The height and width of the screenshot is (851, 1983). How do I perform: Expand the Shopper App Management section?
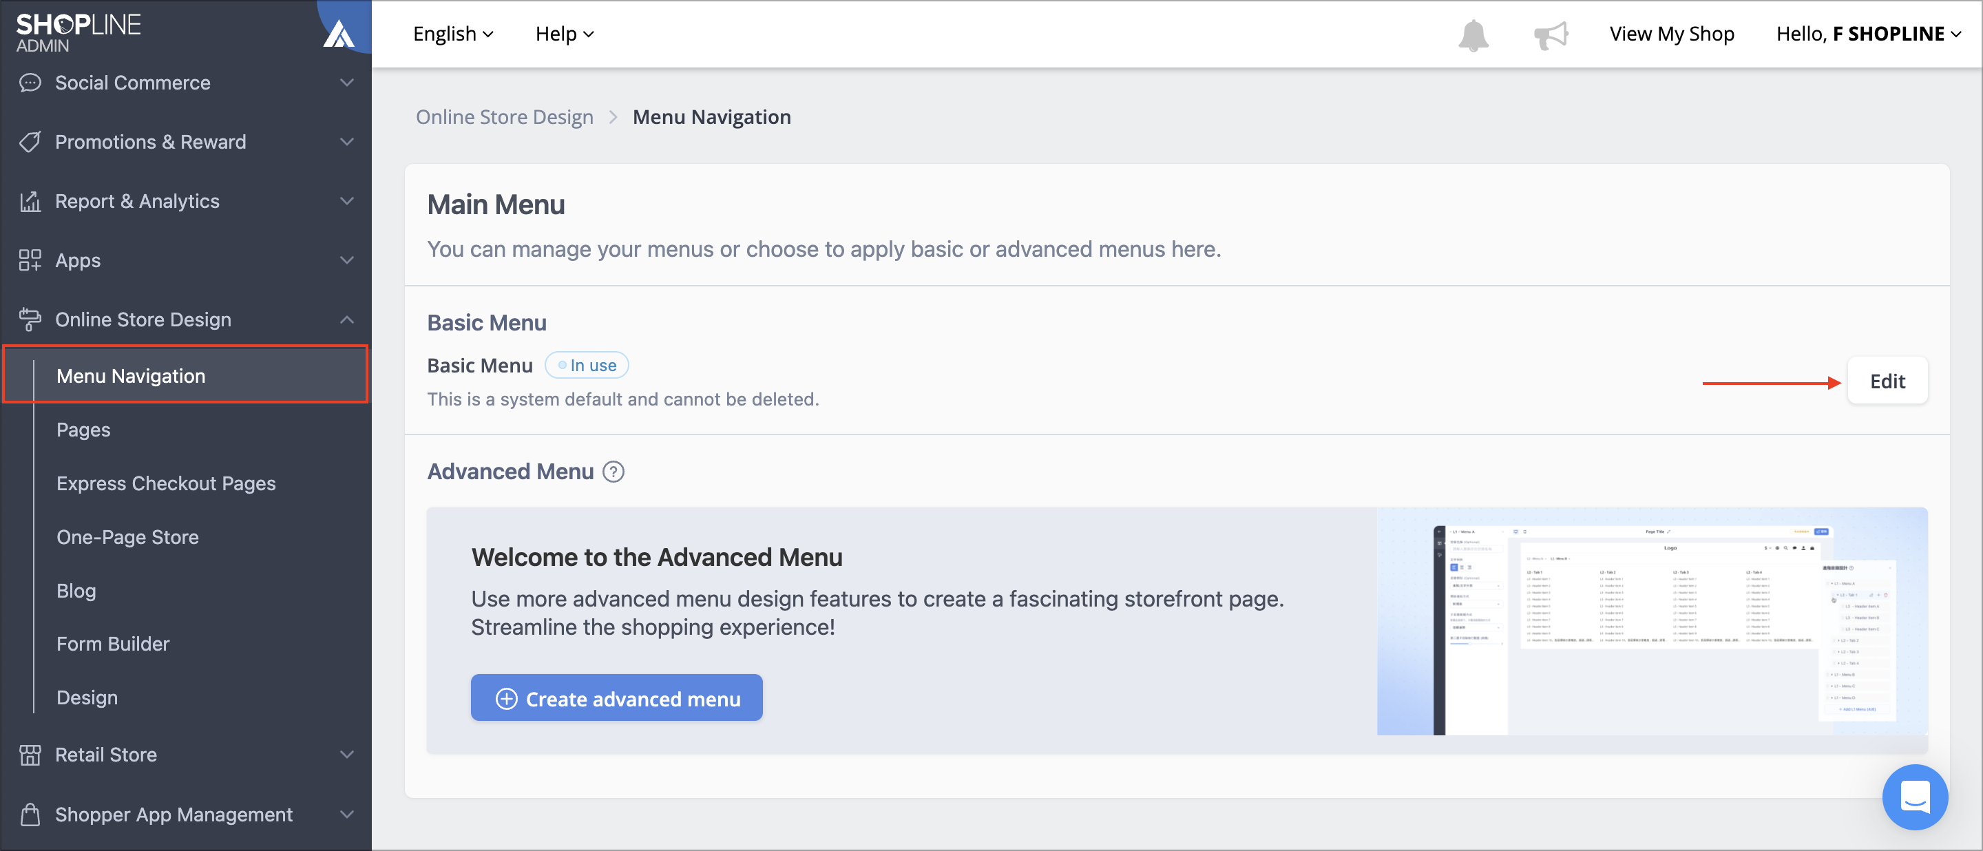click(x=347, y=814)
